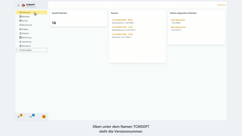Click Zuletzt aufgerufene Patienten heading
This screenshot has width=242, height=136.
coord(183,13)
